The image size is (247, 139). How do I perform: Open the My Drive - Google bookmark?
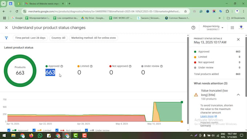pos(93,18)
